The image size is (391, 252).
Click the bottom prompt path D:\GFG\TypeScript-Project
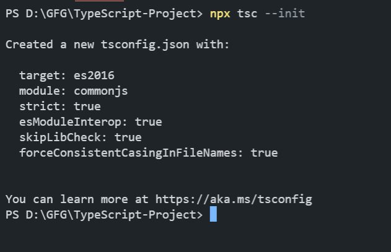(110, 215)
